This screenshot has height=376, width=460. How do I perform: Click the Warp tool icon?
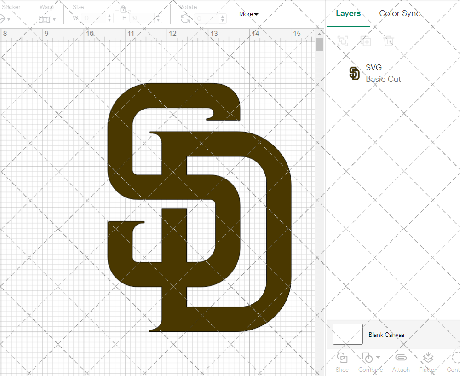pos(45,19)
